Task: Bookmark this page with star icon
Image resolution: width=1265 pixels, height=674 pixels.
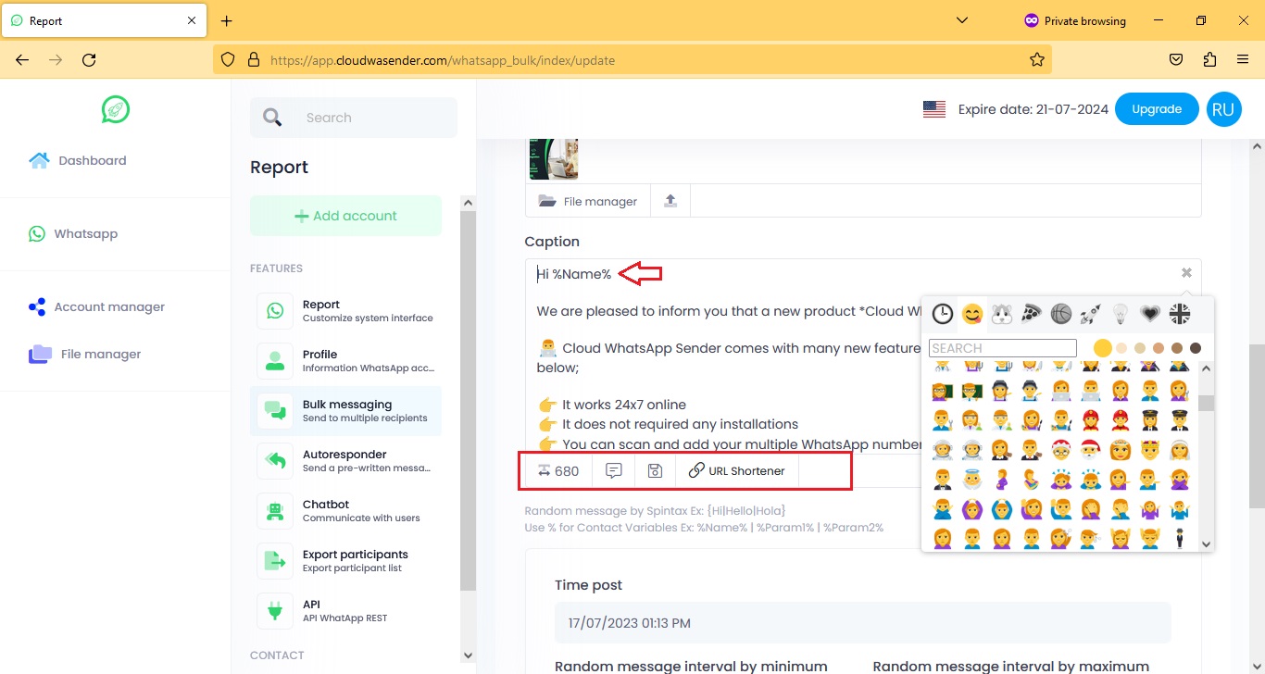Action: [x=1037, y=59]
